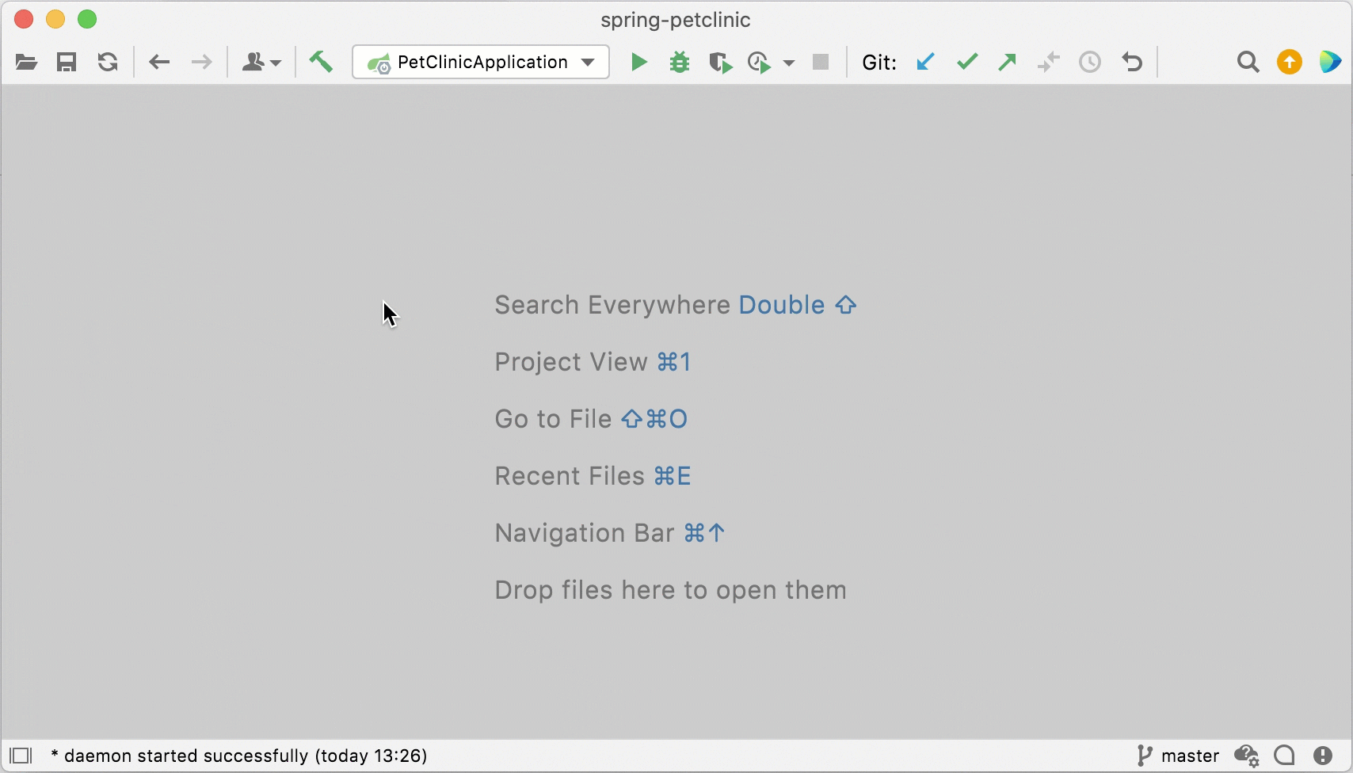Open the event log notifications icon

click(1323, 756)
